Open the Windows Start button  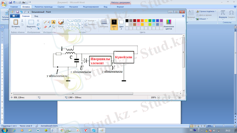[4, 130]
